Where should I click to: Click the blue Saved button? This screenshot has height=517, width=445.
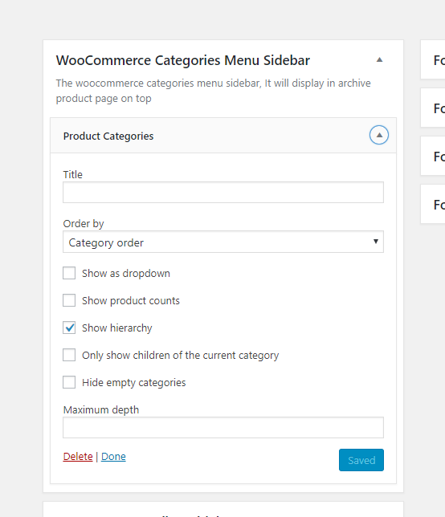point(361,460)
